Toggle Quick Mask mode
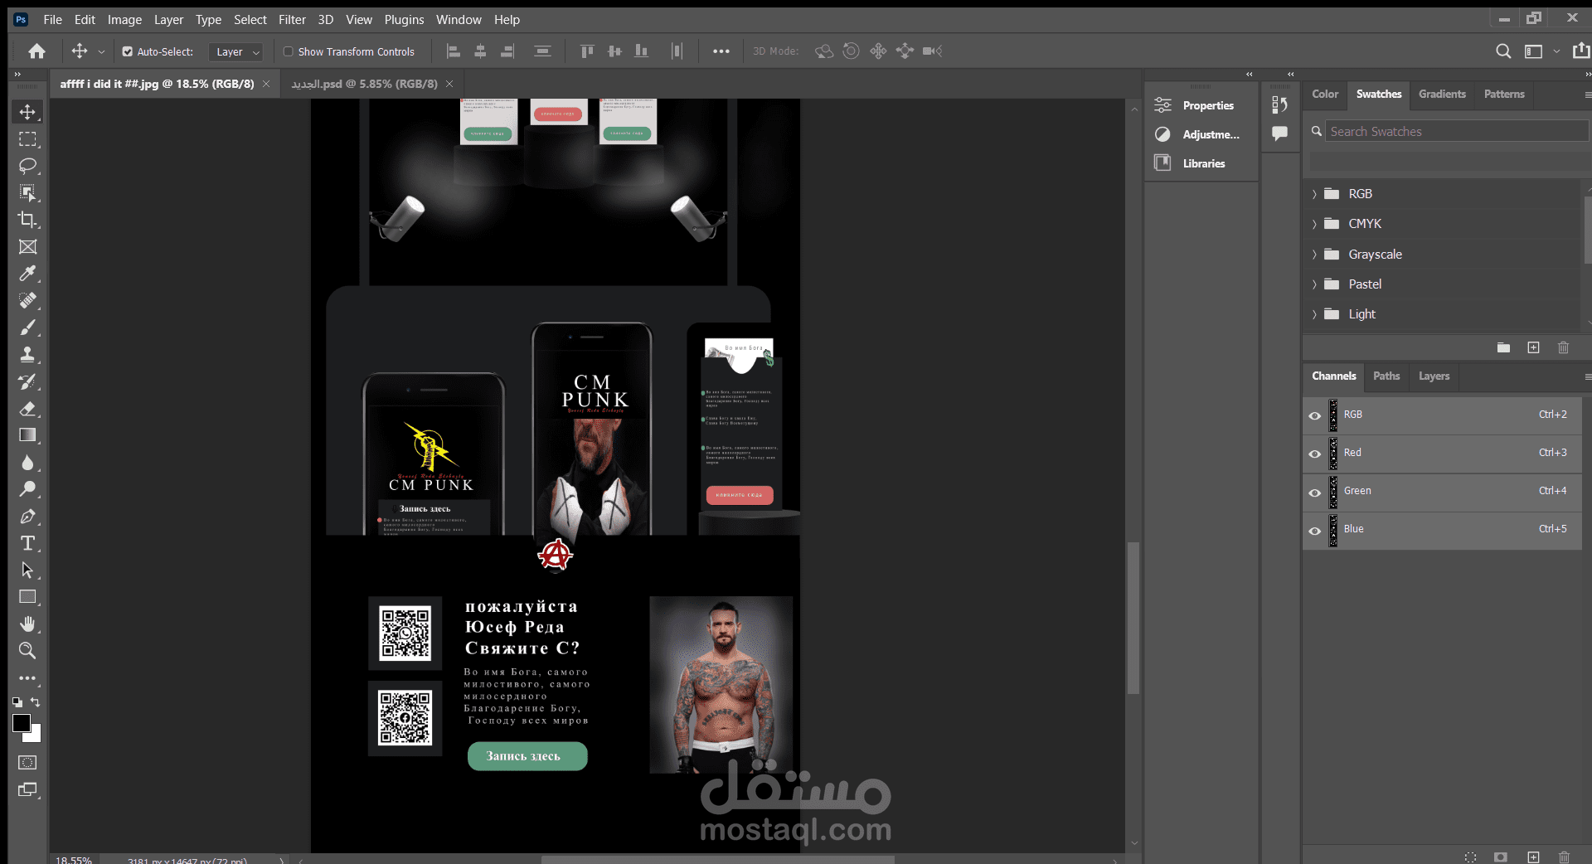Screen dimensions: 1592x864 (x=27, y=762)
